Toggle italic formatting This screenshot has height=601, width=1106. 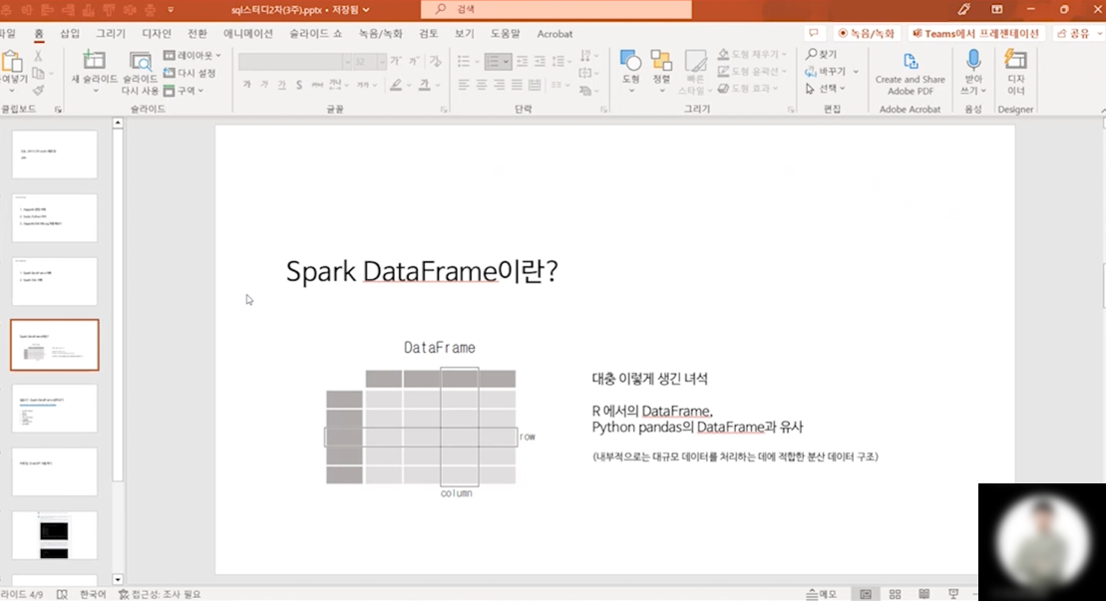(x=264, y=85)
